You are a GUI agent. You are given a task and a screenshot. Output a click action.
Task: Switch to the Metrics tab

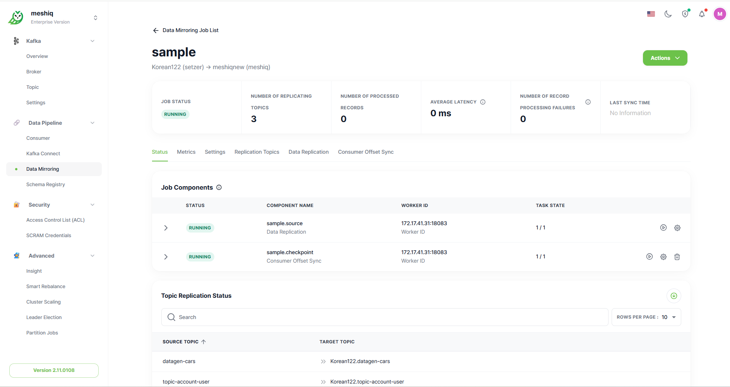[x=186, y=152]
